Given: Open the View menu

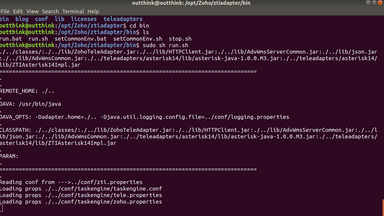Looking at the screenshot, I should point(33,12).
